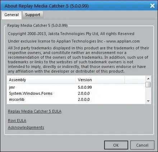Click the Cancel button
The width and height of the screenshot is (158, 152).
[x=142, y=145]
